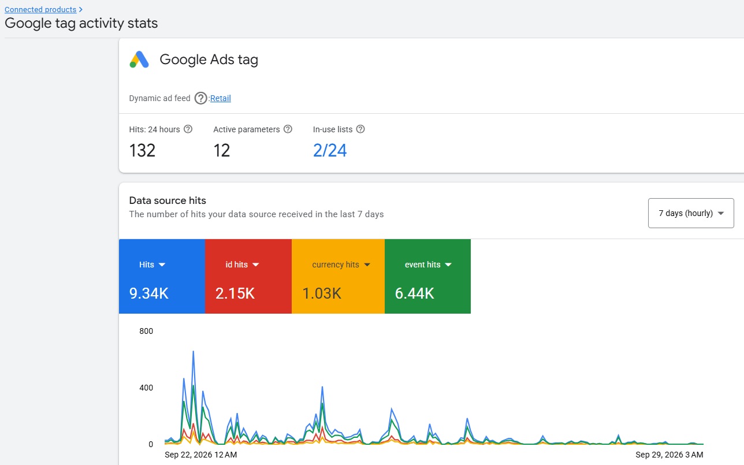The height and width of the screenshot is (465, 744).
Task: Click the 9.34K hits value
Action: (x=149, y=293)
